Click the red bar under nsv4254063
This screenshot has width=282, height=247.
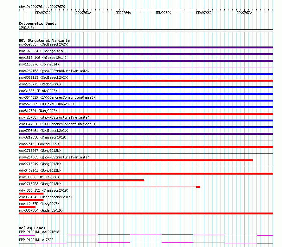[136, 160]
